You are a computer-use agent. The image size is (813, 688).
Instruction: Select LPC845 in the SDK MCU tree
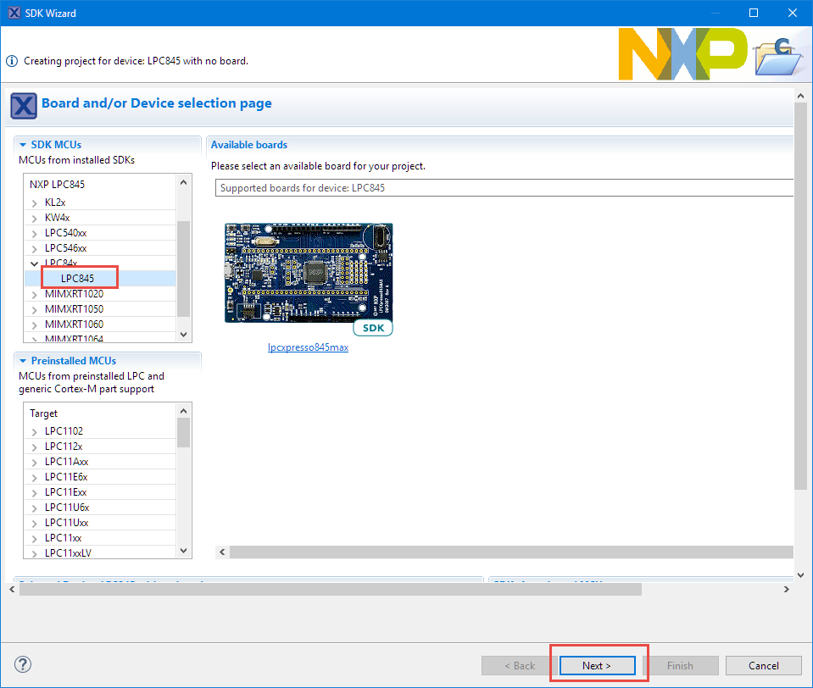(77, 278)
